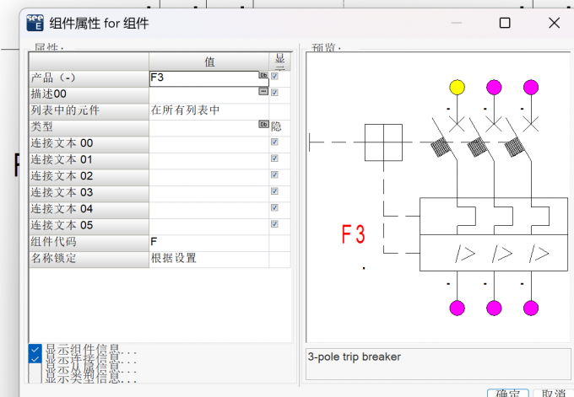Open the 名称锁定 value 根据设置 dropdown
574x397 pixels.
pos(209,258)
